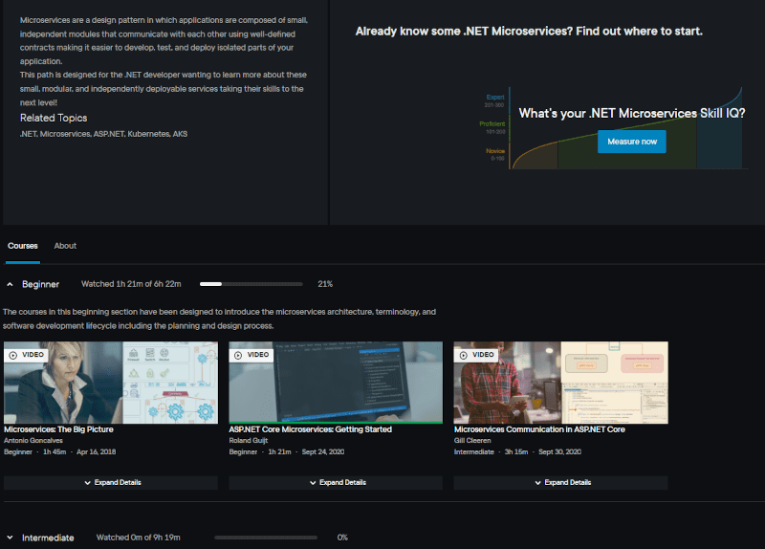765x549 pixels.
Task: Click the related topics list '.NET, Microservices, ASP.NET, Kubernetes, AKS'
Action: point(103,134)
